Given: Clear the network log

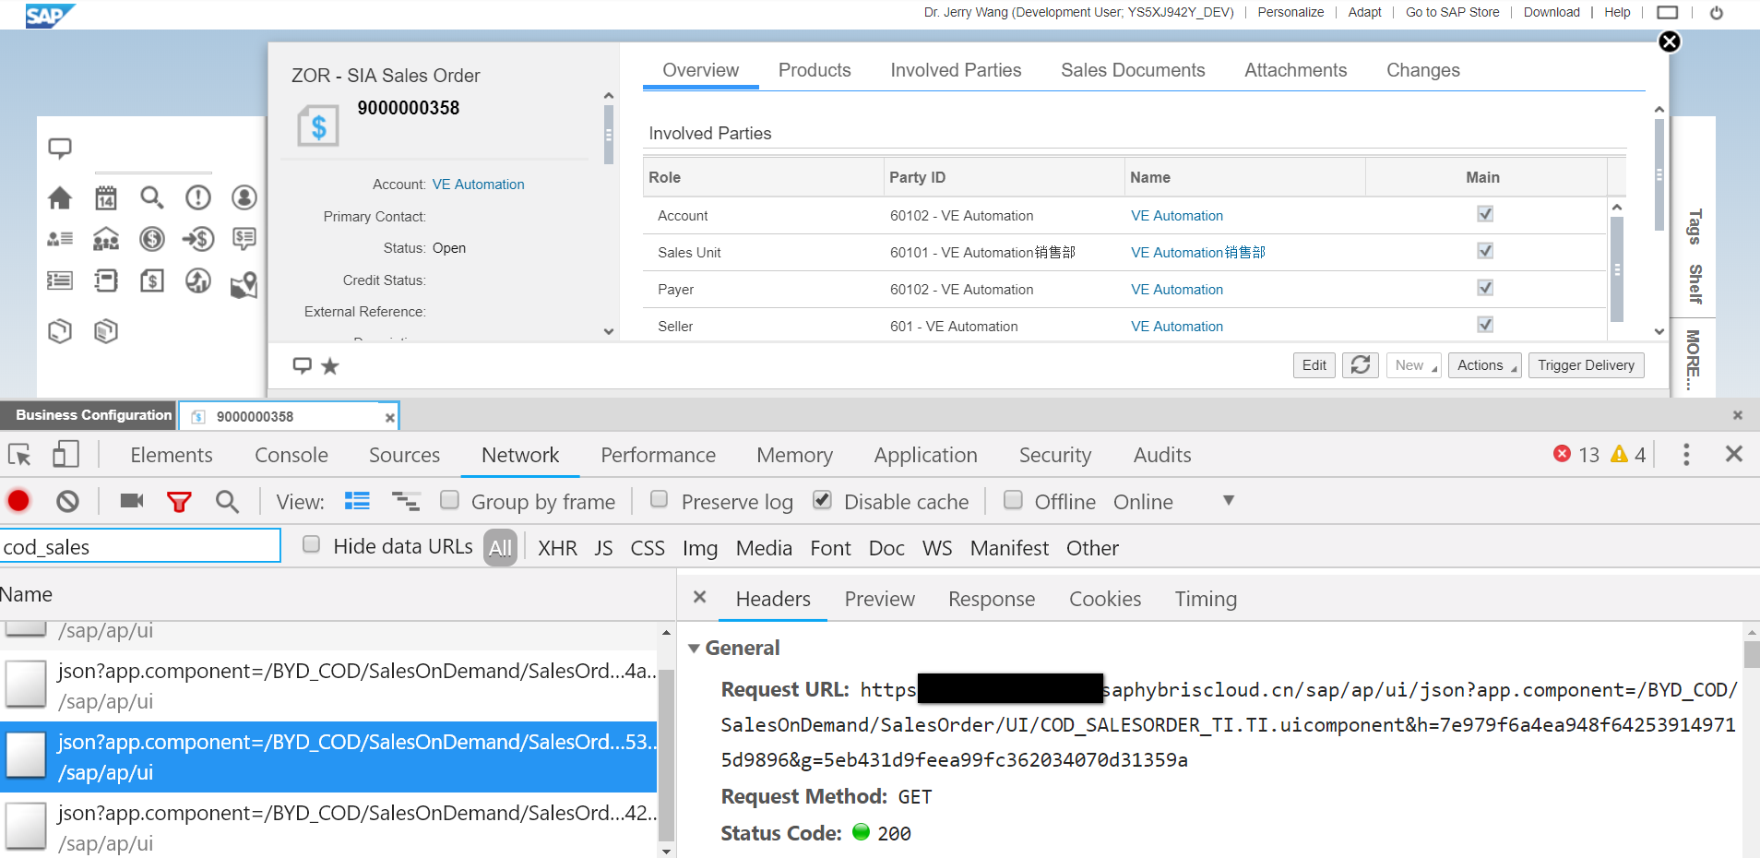Looking at the screenshot, I should coord(67,501).
